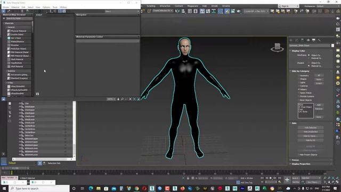Image resolution: width=341 pixels, height=192 pixels.
Task: Click the object color swatch beside name field
Action: pos(332,45)
